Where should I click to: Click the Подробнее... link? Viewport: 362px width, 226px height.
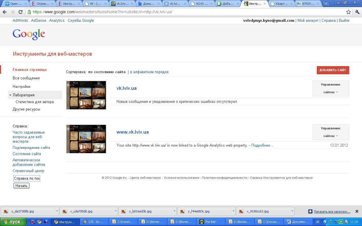click(x=262, y=145)
